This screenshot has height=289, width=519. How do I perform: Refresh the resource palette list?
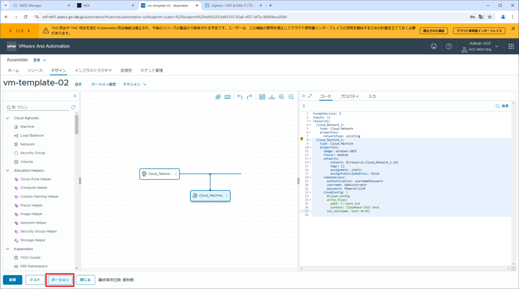tap(74, 107)
